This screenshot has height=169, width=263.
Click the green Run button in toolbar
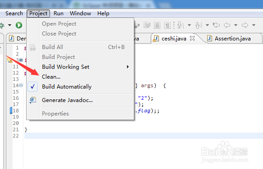[x=19, y=25]
